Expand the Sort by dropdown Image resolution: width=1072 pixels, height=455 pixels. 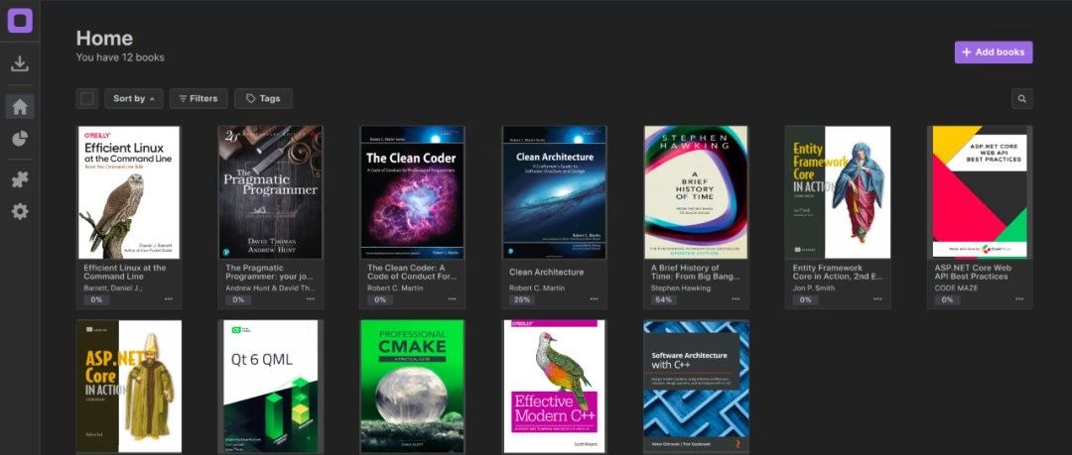point(134,98)
